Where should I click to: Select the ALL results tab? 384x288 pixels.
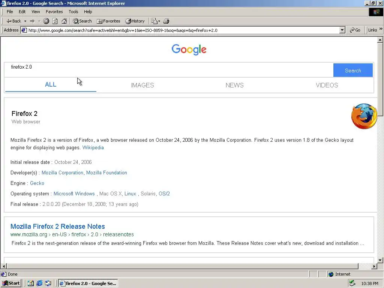51,85
